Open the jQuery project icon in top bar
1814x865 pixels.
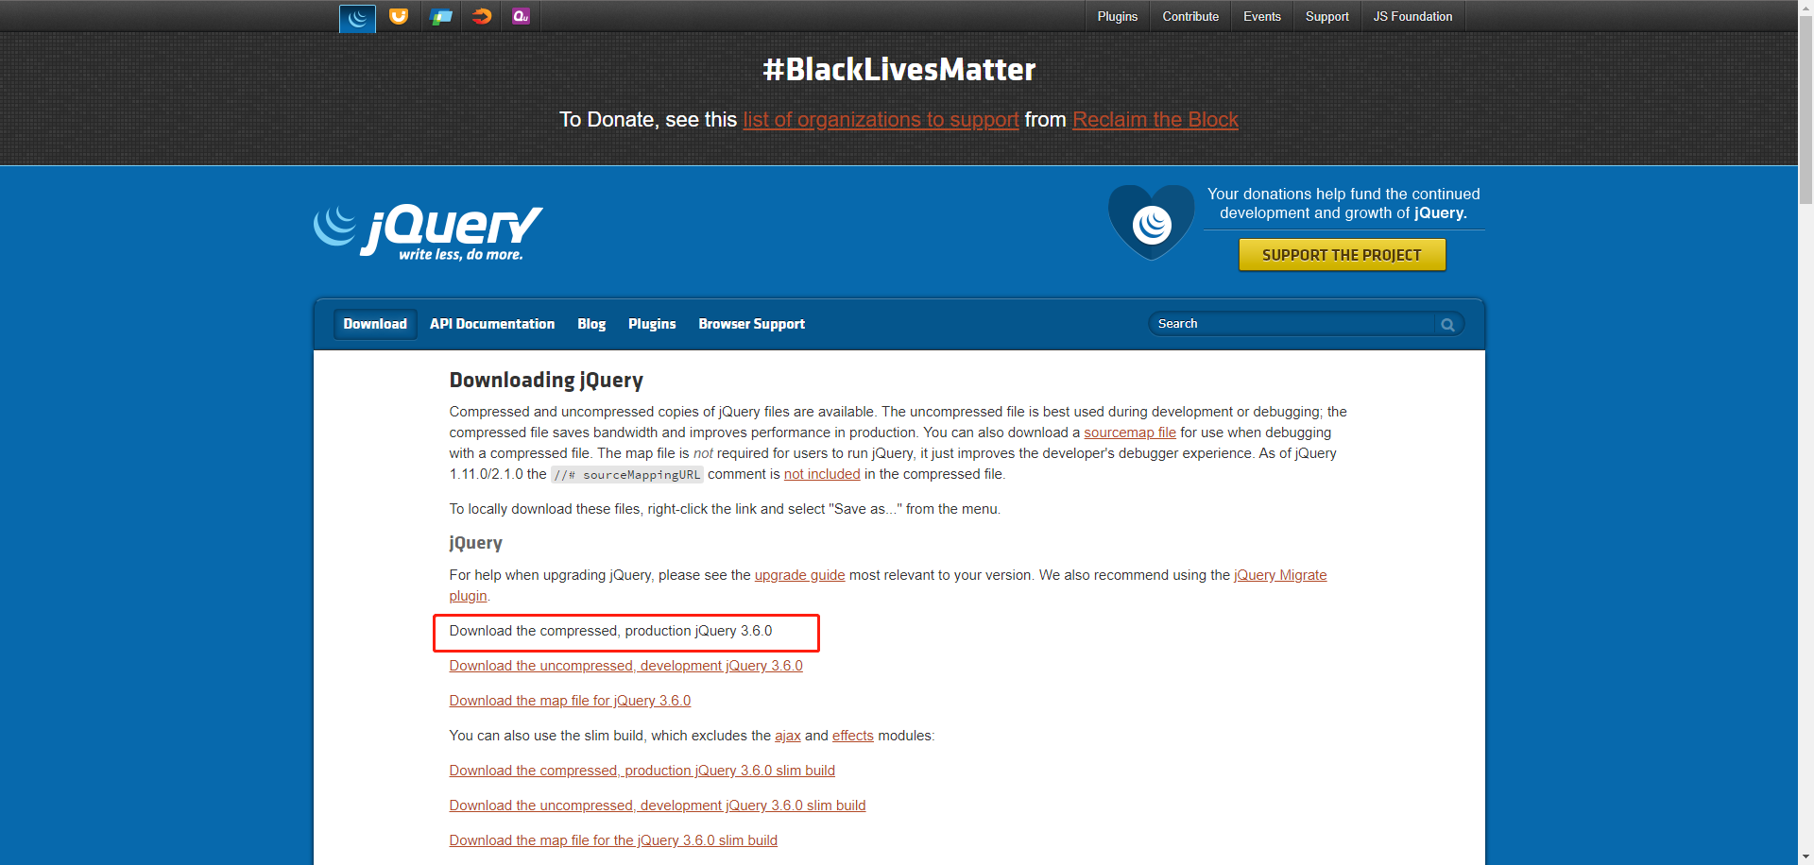357,17
